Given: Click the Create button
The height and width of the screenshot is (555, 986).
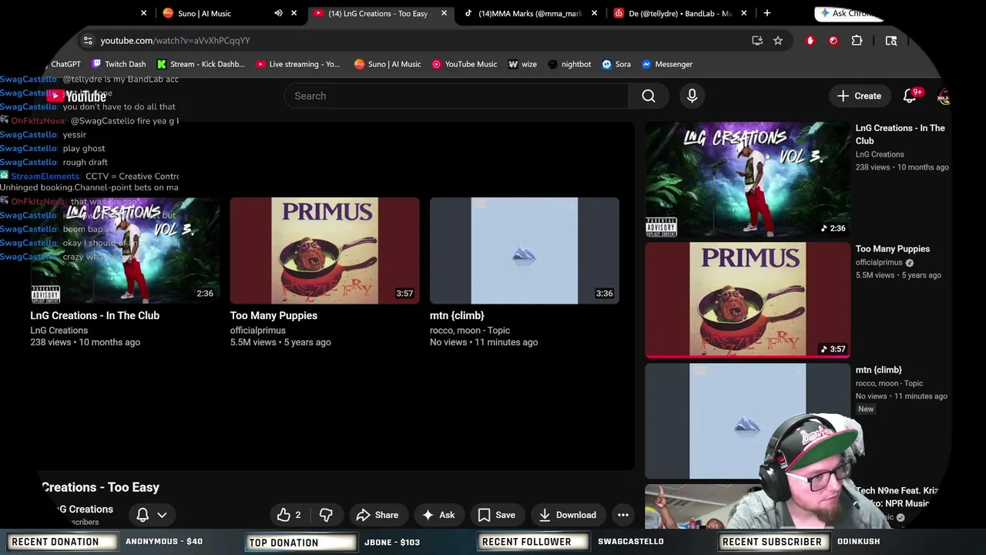Looking at the screenshot, I should coord(859,96).
